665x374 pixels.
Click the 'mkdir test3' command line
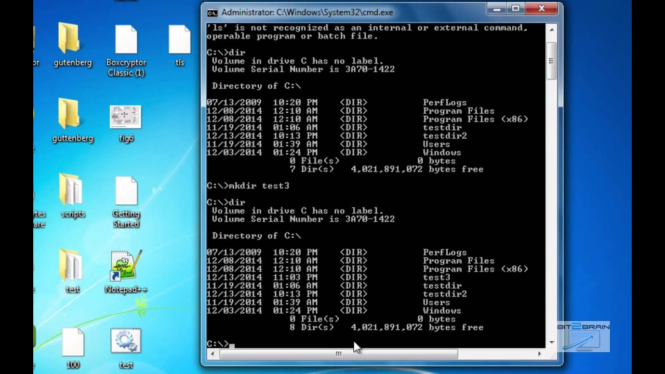point(248,185)
